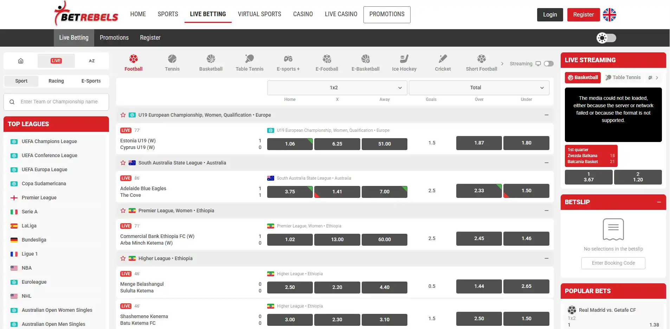Collapse the Premier League Women Ethiopia section
This screenshot has height=329, width=670.
point(547,211)
